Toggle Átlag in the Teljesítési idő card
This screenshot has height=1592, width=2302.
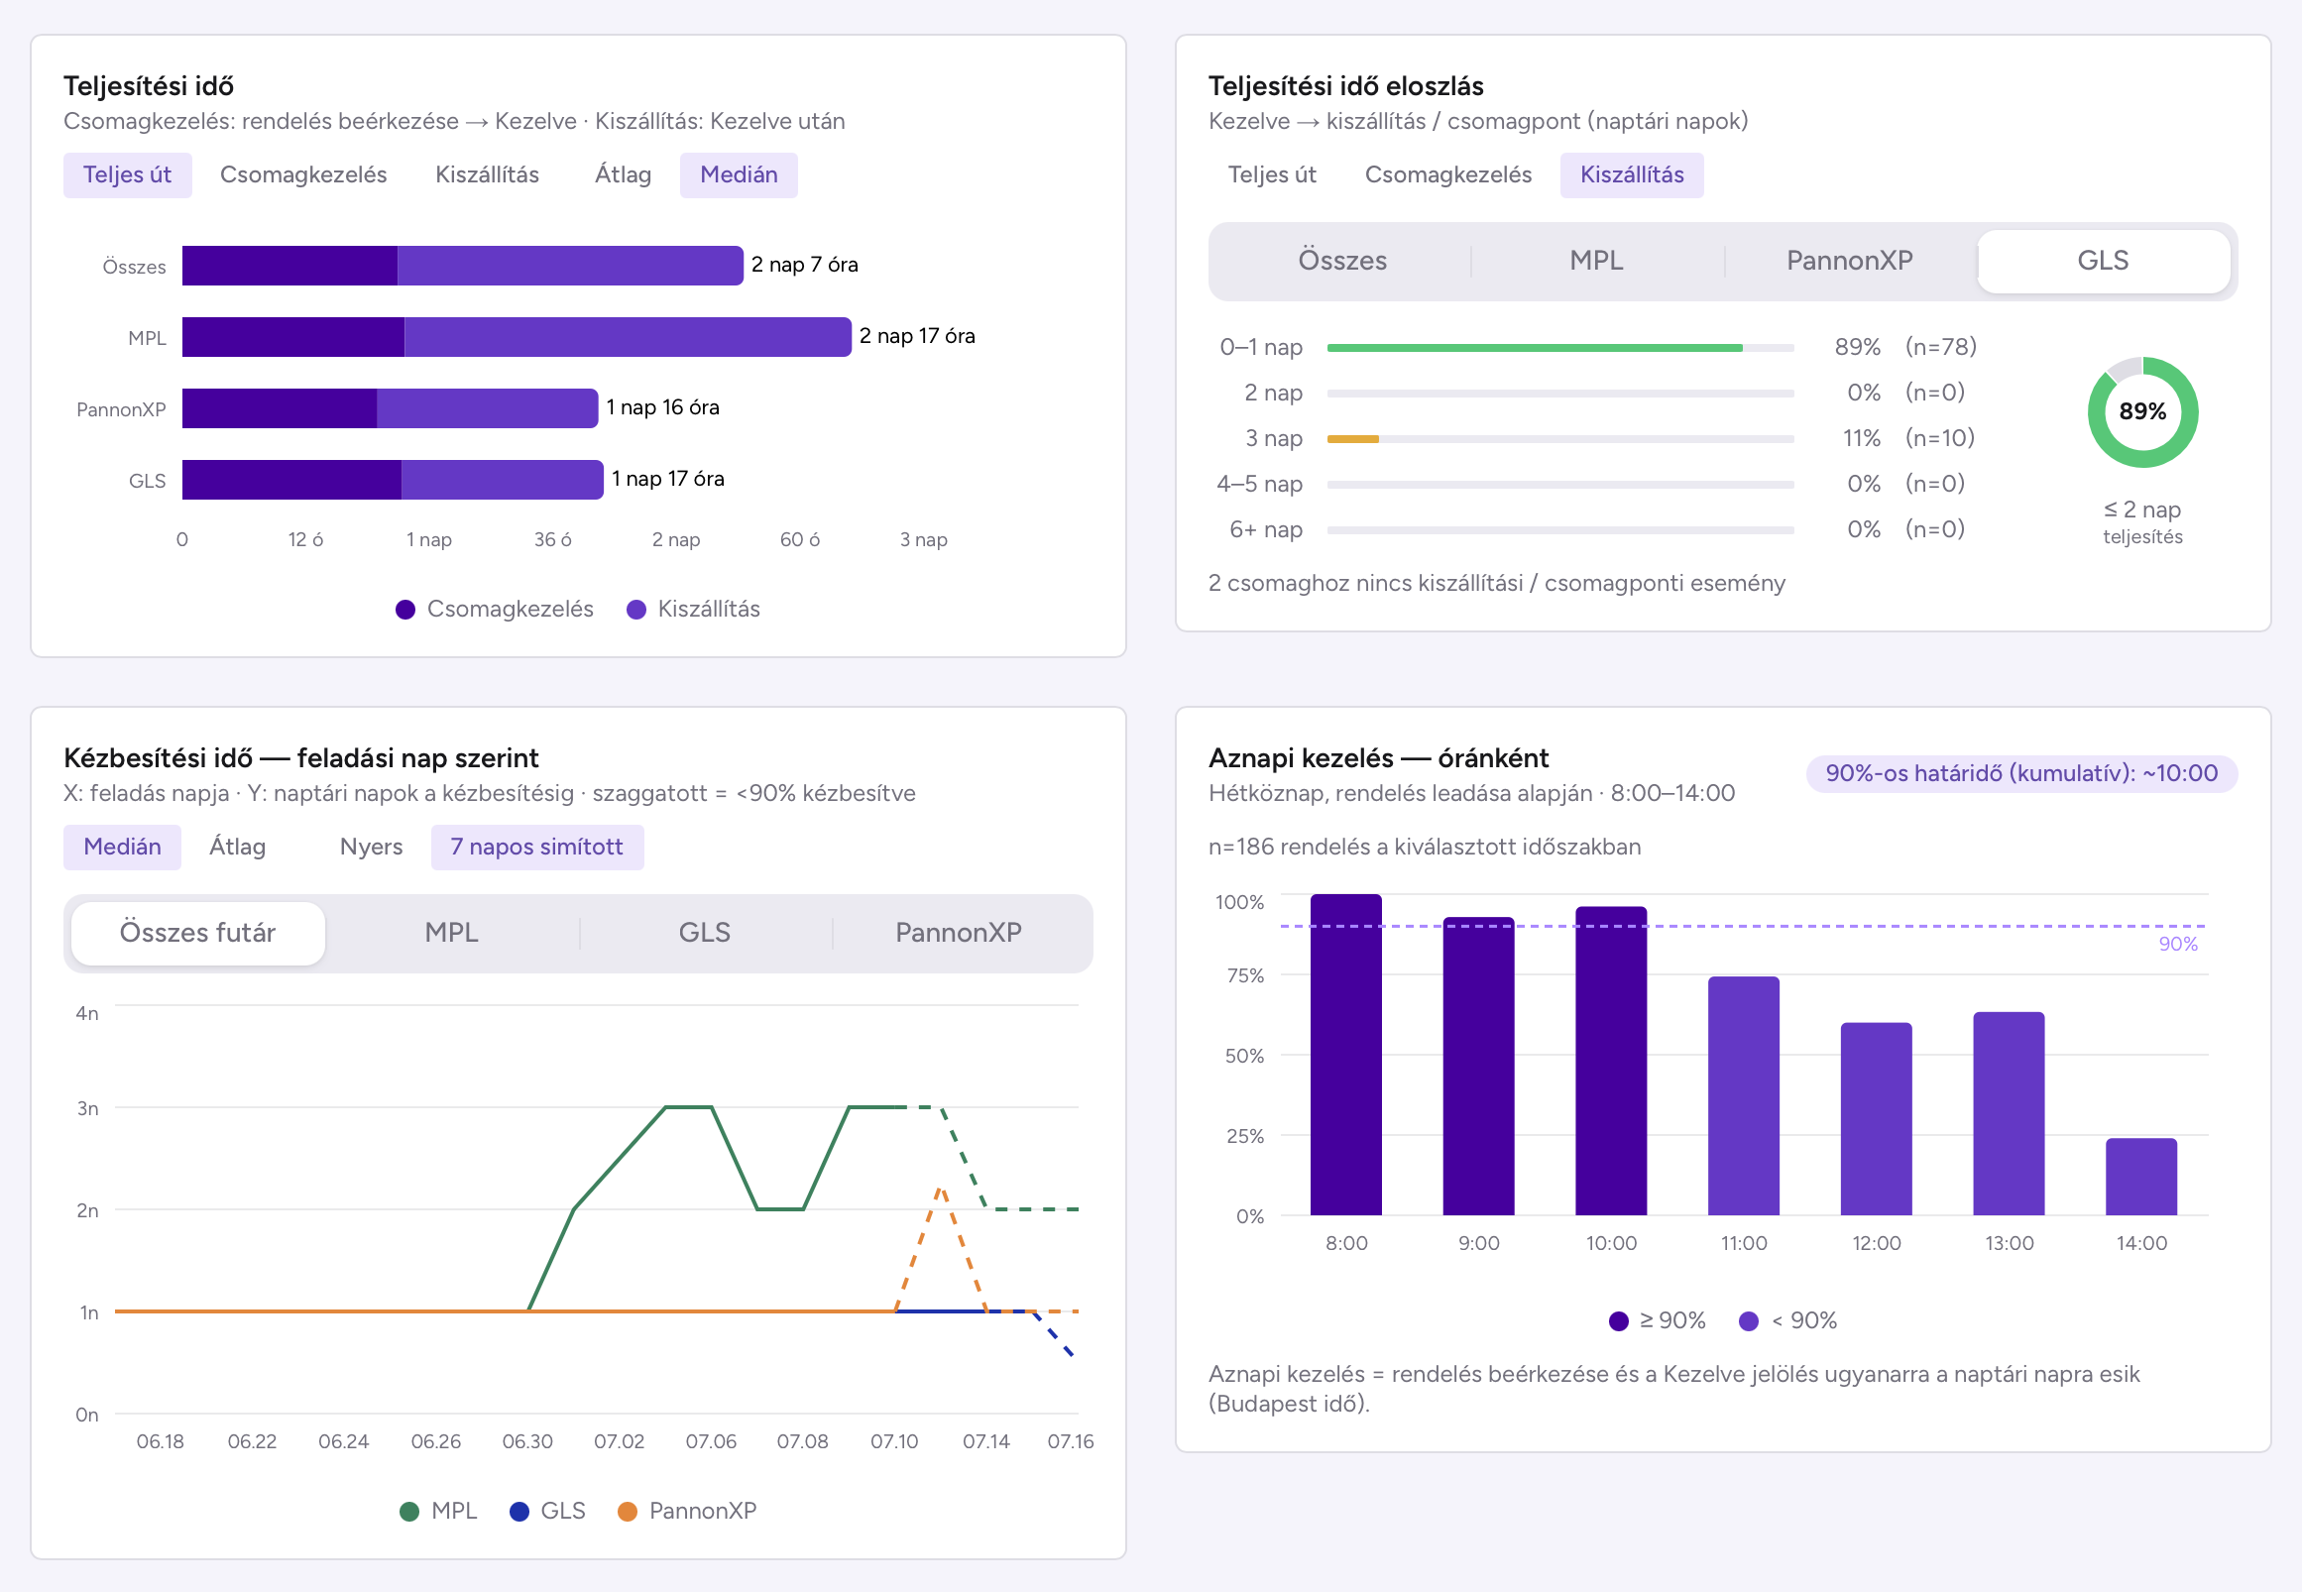623,175
